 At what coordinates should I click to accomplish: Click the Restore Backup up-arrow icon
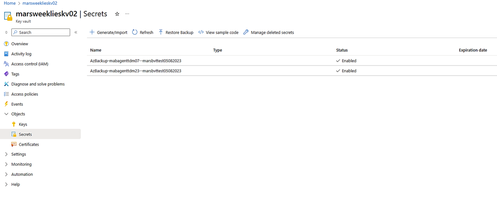[x=160, y=32]
